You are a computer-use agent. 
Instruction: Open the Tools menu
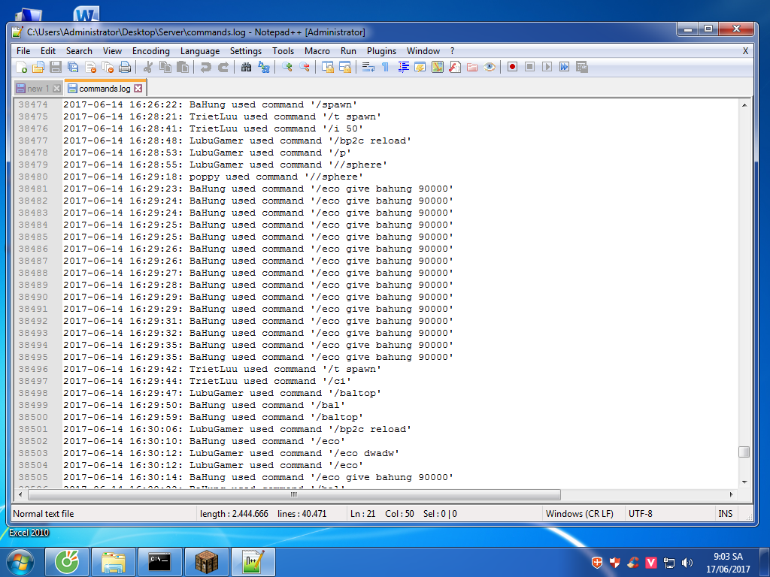coord(283,51)
